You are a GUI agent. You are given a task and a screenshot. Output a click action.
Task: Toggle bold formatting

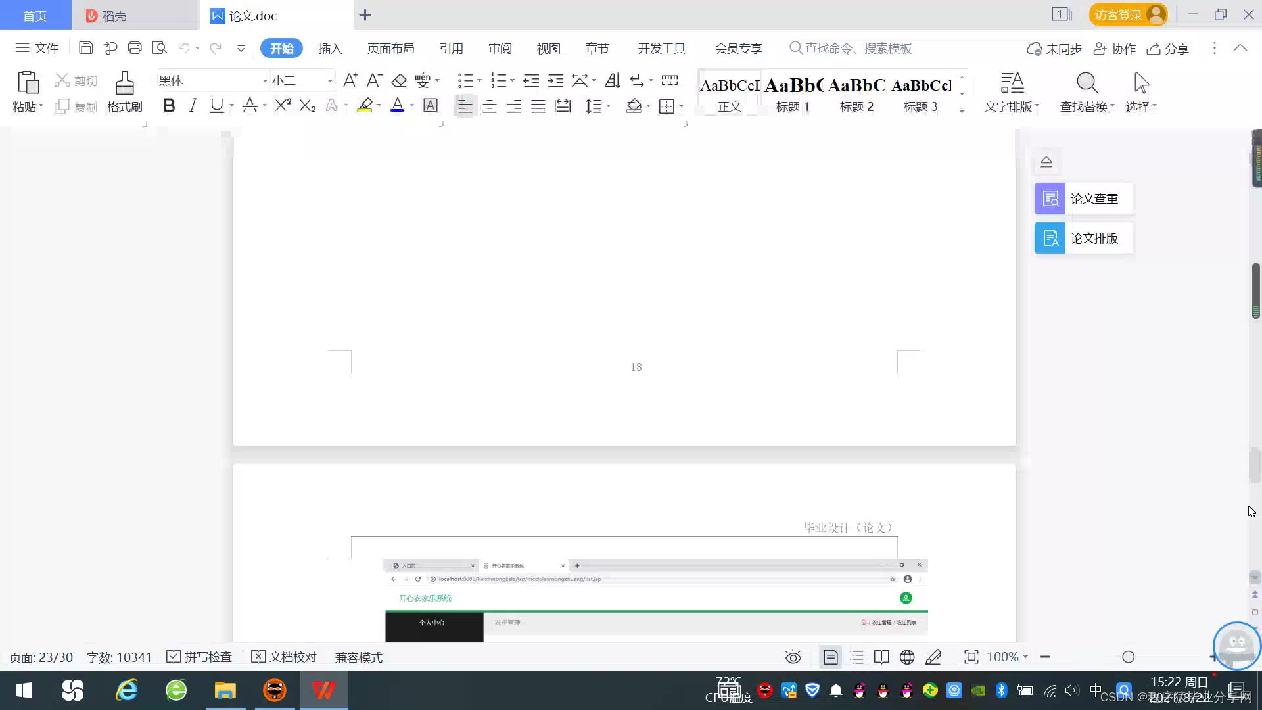pyautogui.click(x=169, y=106)
